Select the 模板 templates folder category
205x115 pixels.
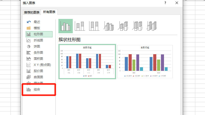pos(37,28)
